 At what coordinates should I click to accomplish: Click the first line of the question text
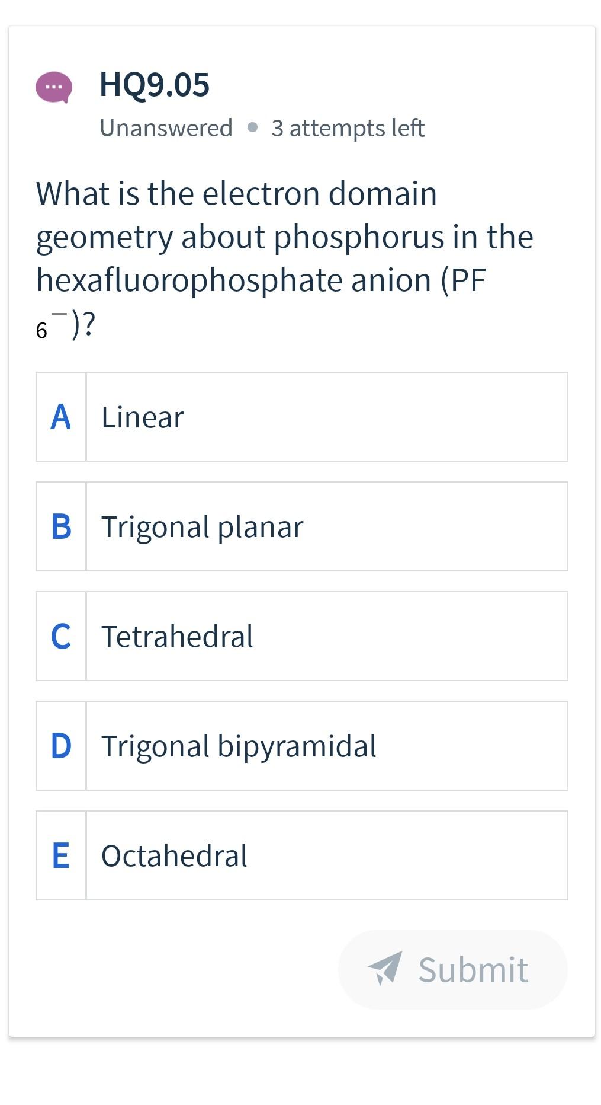(236, 193)
